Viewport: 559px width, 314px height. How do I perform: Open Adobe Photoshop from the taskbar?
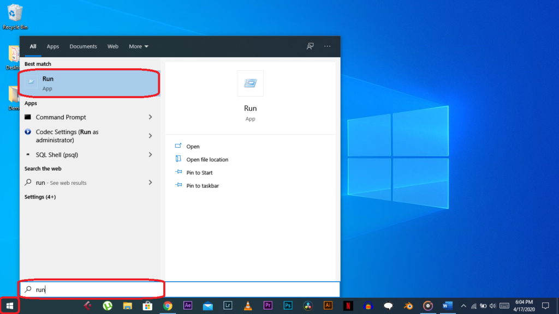pyautogui.click(x=288, y=306)
